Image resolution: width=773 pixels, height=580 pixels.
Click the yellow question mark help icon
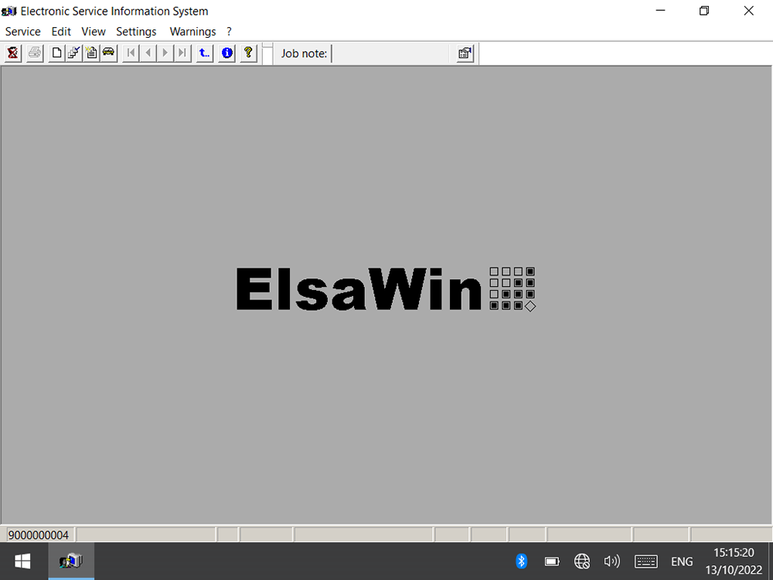[248, 53]
